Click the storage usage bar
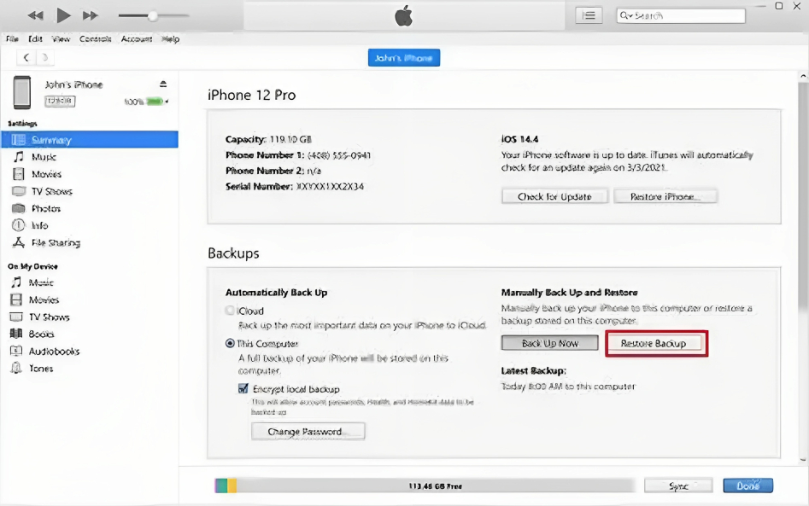This screenshot has height=506, width=809. pos(425,486)
